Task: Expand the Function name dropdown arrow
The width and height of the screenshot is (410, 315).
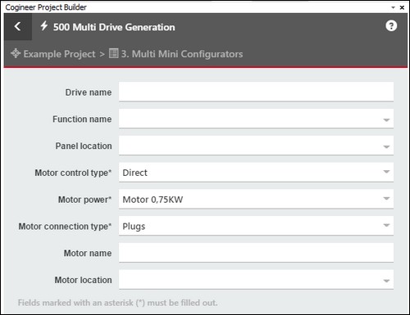Action: pyautogui.click(x=386, y=119)
